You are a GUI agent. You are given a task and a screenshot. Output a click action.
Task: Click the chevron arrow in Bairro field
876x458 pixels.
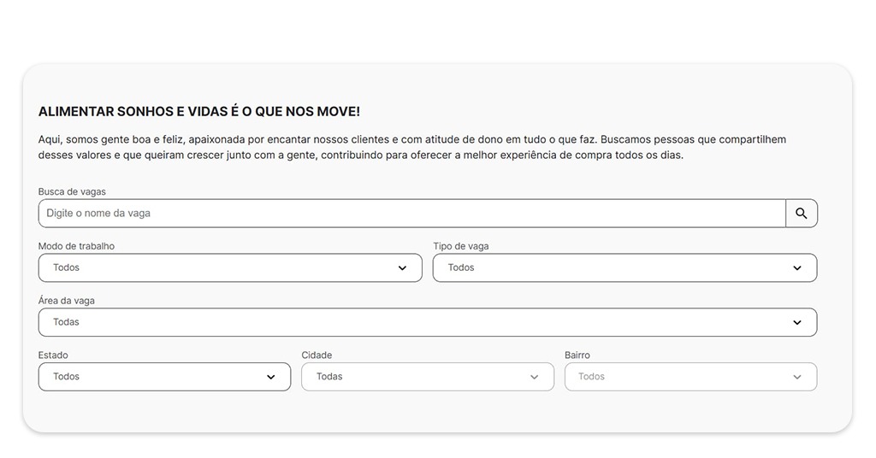point(797,377)
